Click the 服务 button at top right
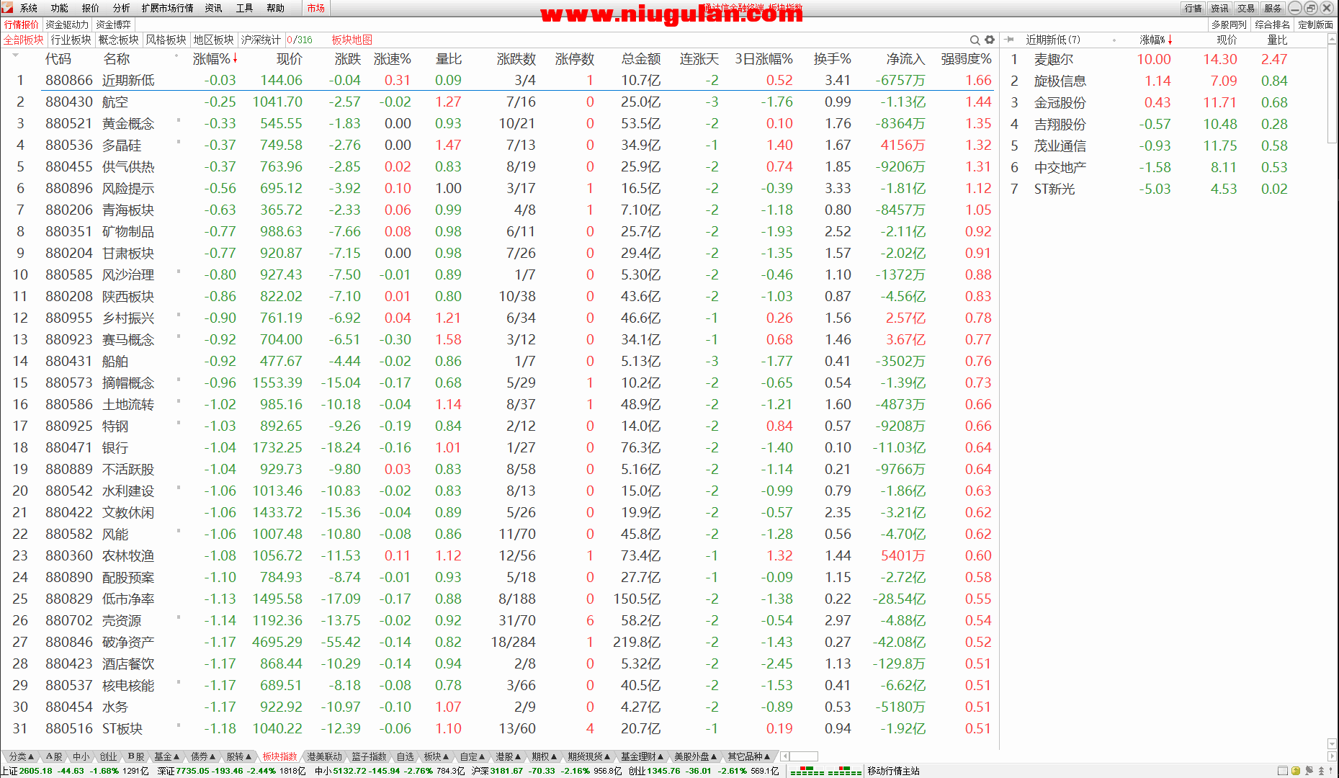1339x778 pixels. [1273, 8]
